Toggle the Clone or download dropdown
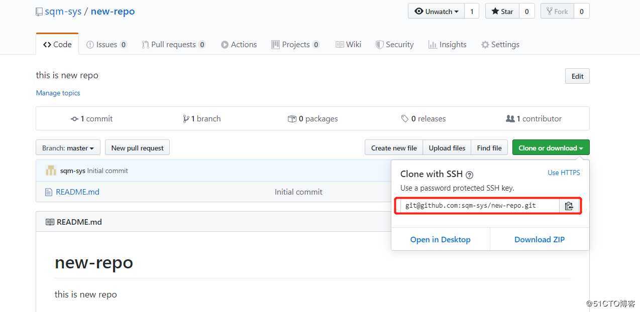The width and height of the screenshot is (640, 312). tap(551, 148)
